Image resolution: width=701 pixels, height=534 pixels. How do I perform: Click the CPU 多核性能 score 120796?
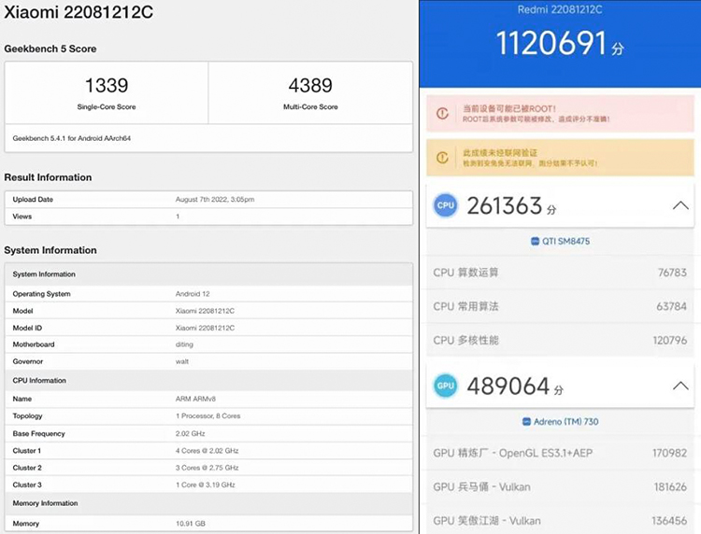click(x=669, y=340)
